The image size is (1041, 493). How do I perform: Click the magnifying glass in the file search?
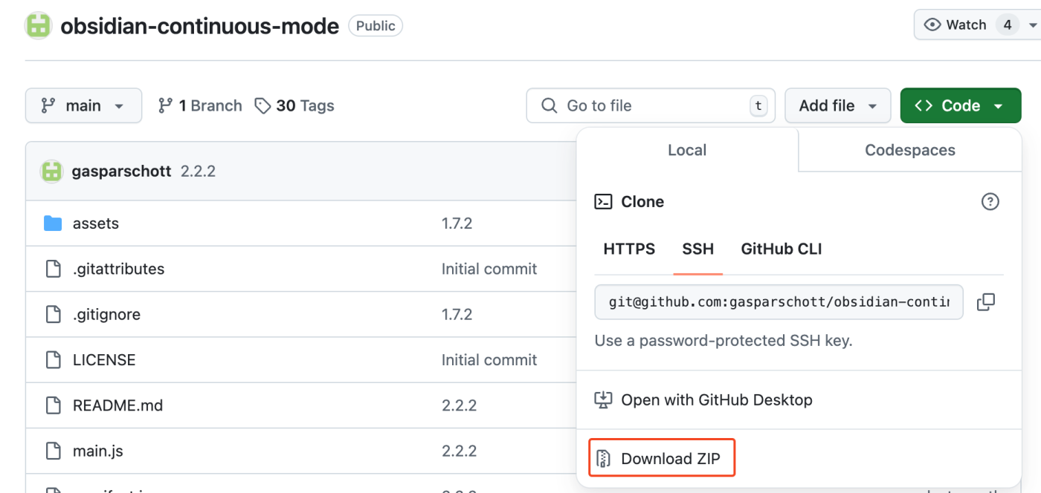click(x=549, y=105)
